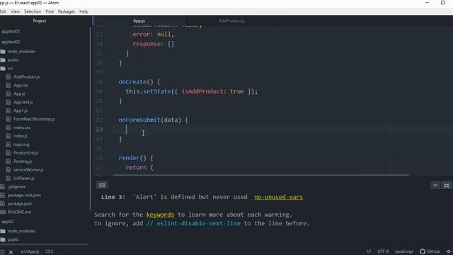Click the X icon in status bar

pos(11,252)
